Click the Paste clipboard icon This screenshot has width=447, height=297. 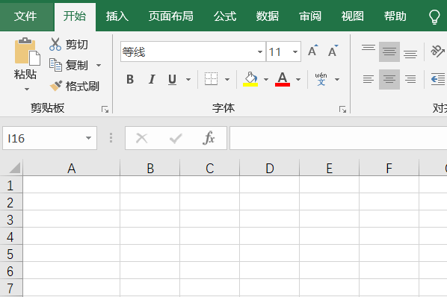pos(27,51)
